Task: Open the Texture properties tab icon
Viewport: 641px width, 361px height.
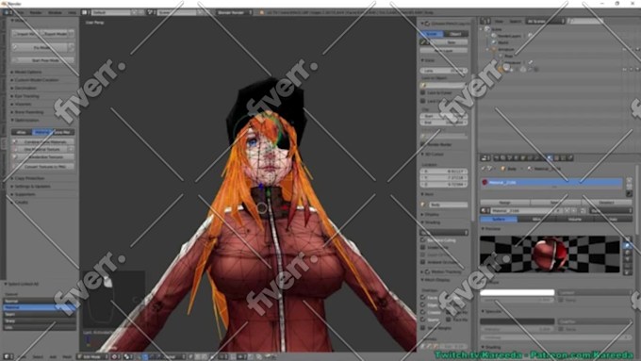Action: point(556,157)
